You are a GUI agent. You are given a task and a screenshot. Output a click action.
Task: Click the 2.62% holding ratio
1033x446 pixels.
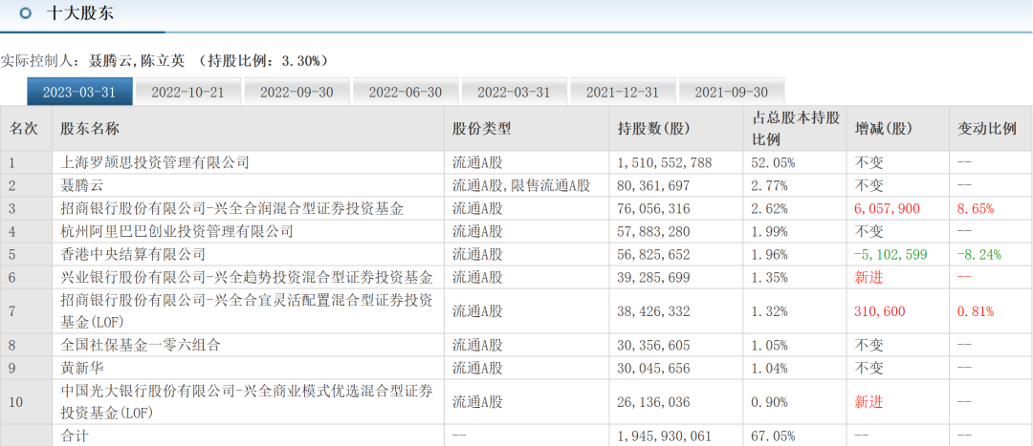point(770,208)
